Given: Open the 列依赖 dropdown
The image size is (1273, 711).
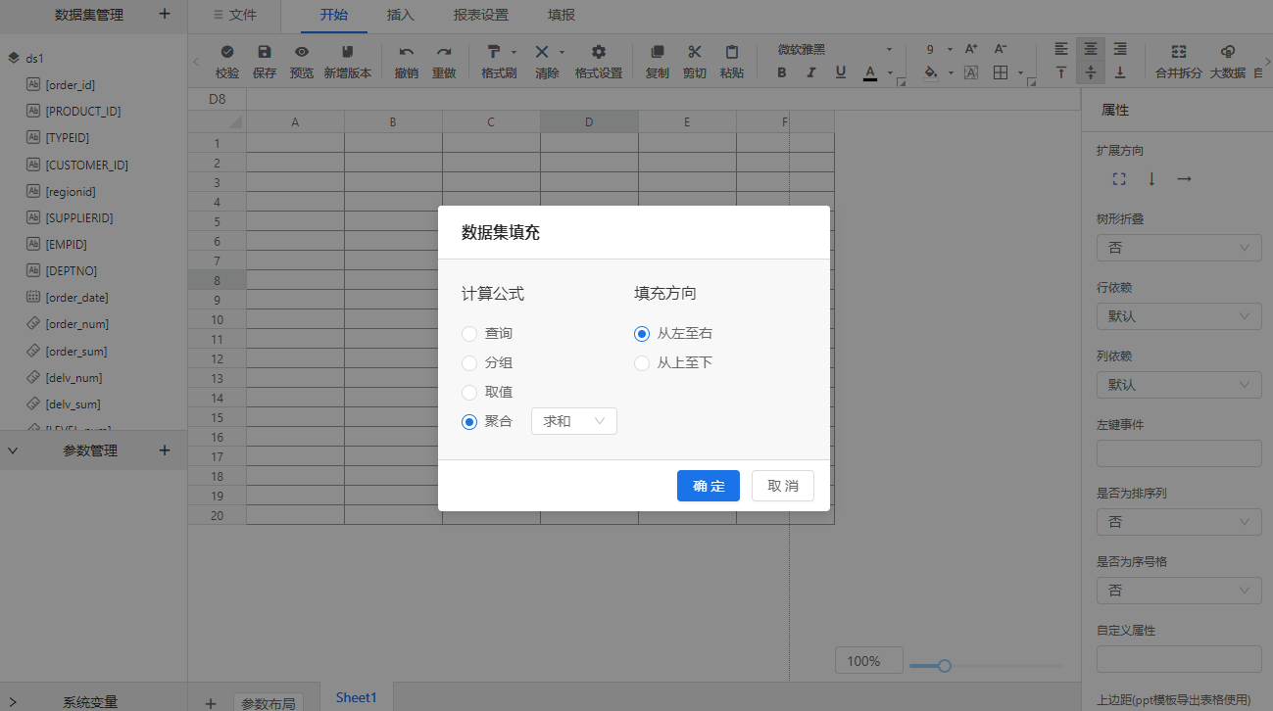Looking at the screenshot, I should tap(1179, 385).
